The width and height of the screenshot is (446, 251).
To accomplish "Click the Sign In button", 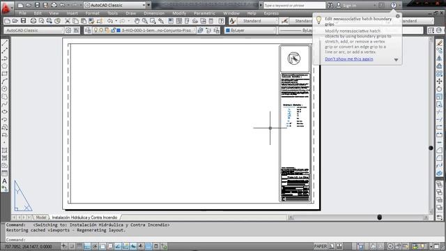I will [x=346, y=6].
